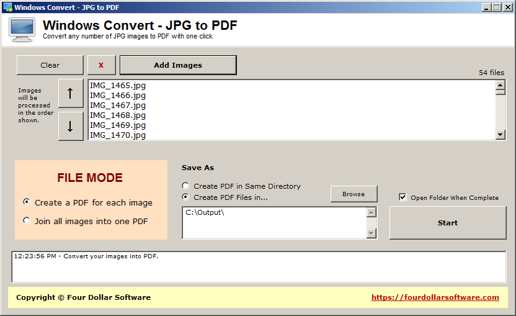Screen dimensions: 516x316
Task: Move selected image up with arrow
Action: [x=71, y=93]
